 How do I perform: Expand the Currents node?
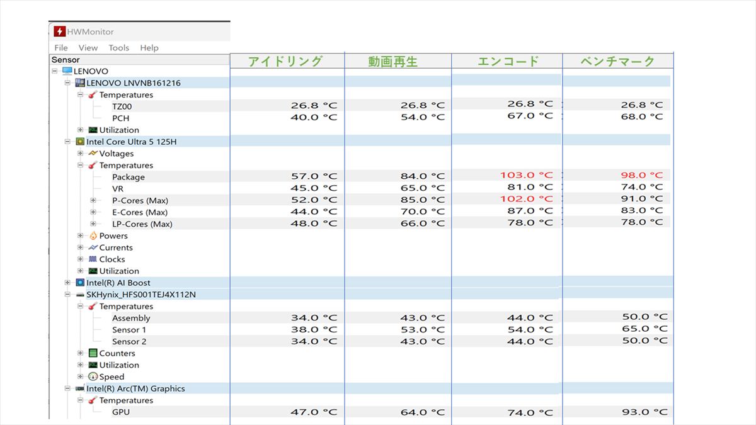[80, 247]
